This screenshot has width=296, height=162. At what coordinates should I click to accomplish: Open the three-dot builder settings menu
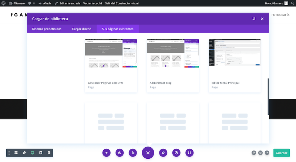pos(9,153)
